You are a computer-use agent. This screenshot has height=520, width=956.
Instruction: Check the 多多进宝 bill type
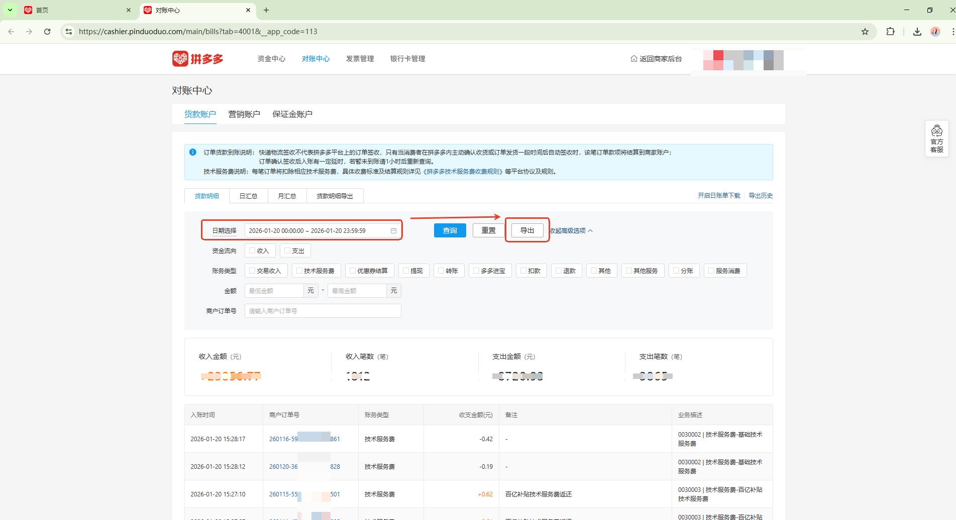tap(476, 271)
